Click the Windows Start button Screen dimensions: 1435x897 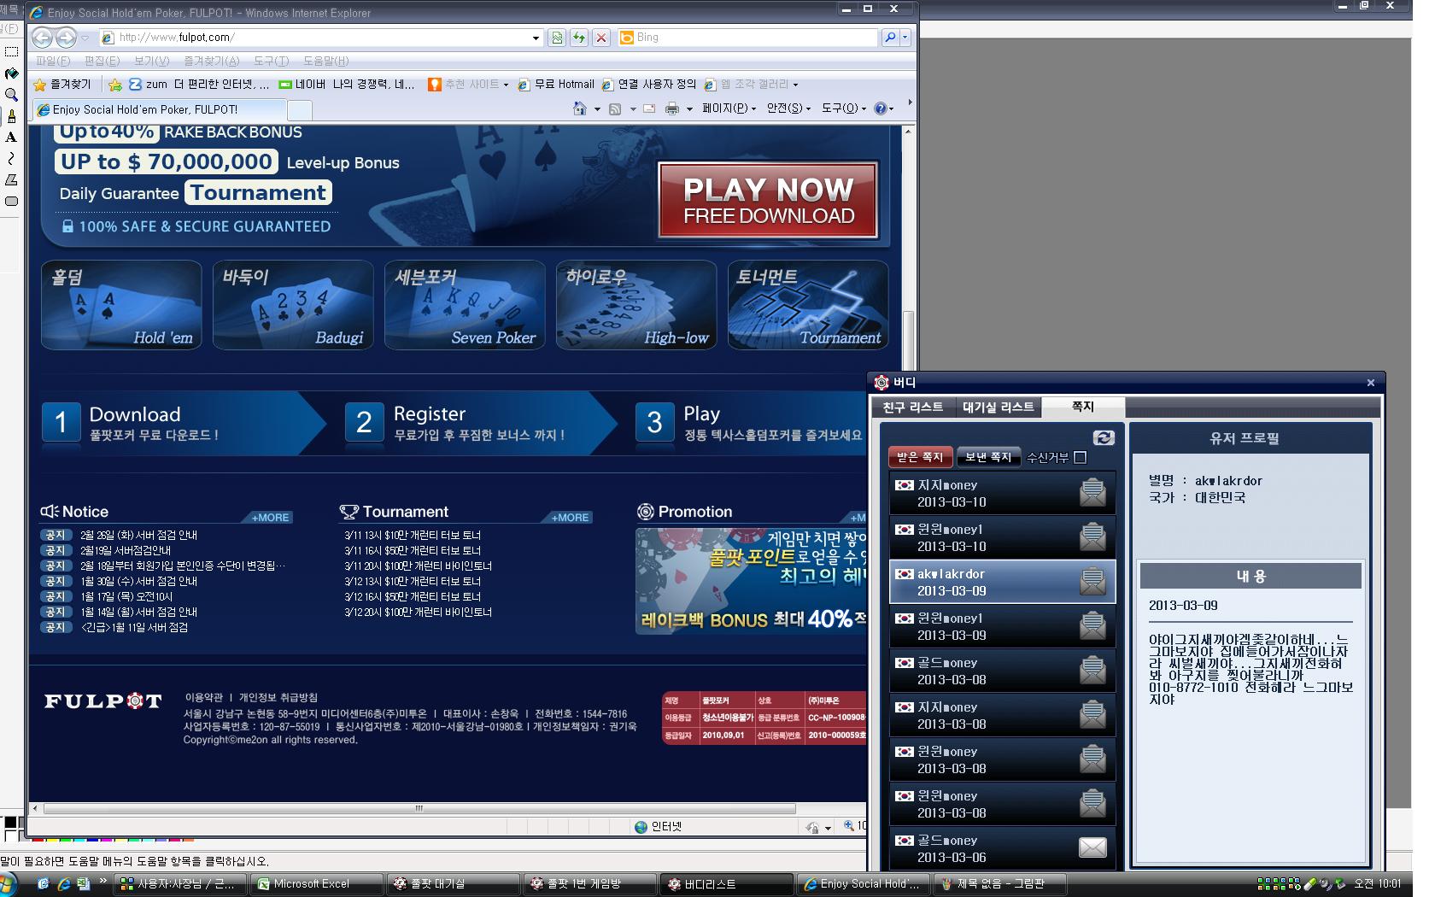(9, 884)
